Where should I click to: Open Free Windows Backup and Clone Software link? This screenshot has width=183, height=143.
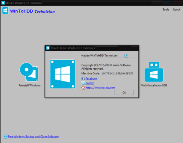pyautogui.click(x=33, y=136)
